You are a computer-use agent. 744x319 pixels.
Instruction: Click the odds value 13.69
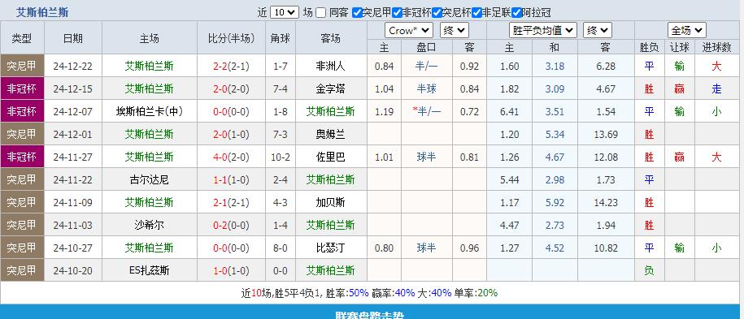(606, 134)
